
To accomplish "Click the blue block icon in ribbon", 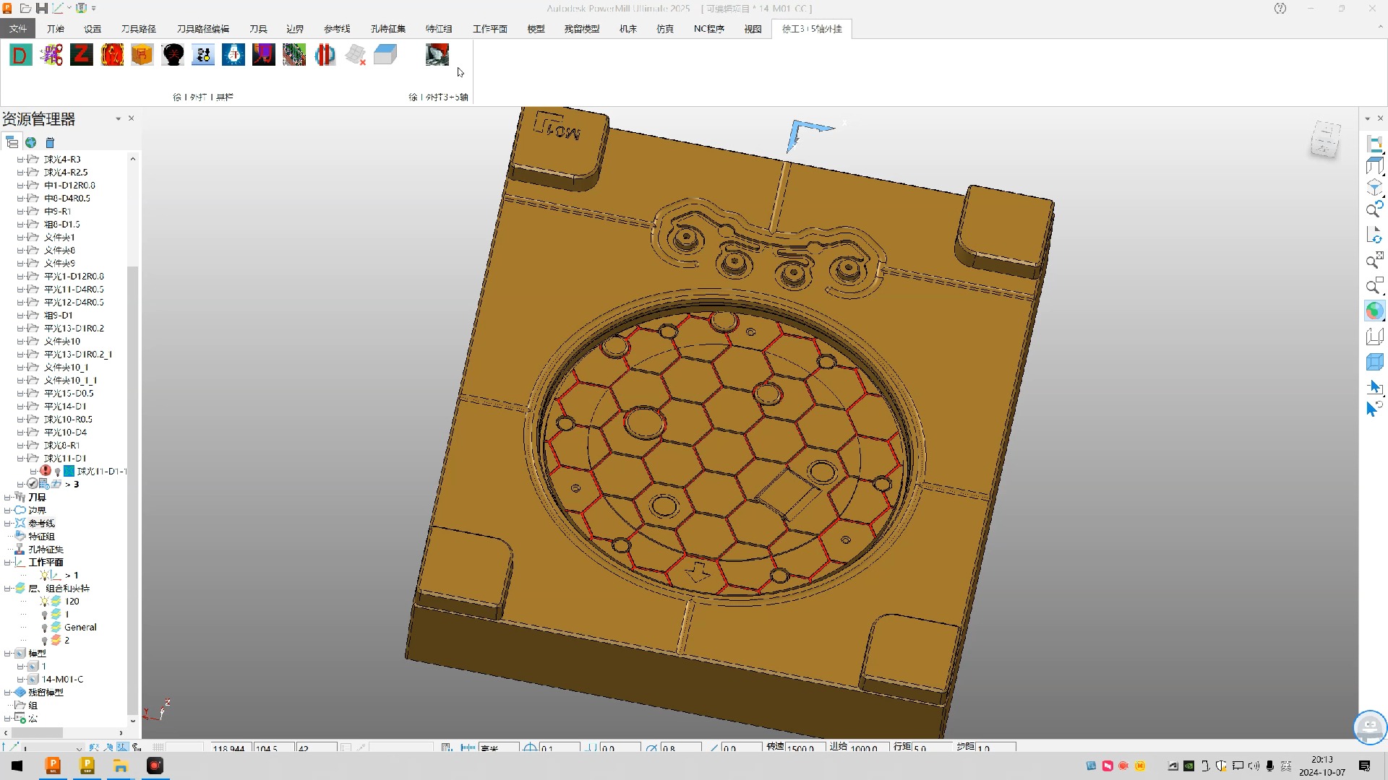I will (385, 55).
